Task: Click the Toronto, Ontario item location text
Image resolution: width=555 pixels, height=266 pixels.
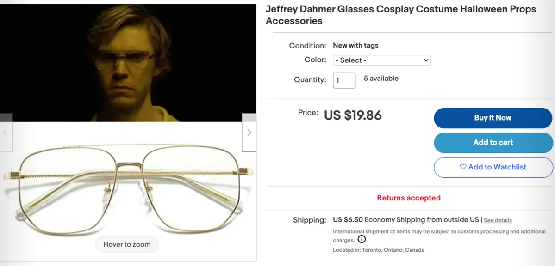Action: click(378, 250)
